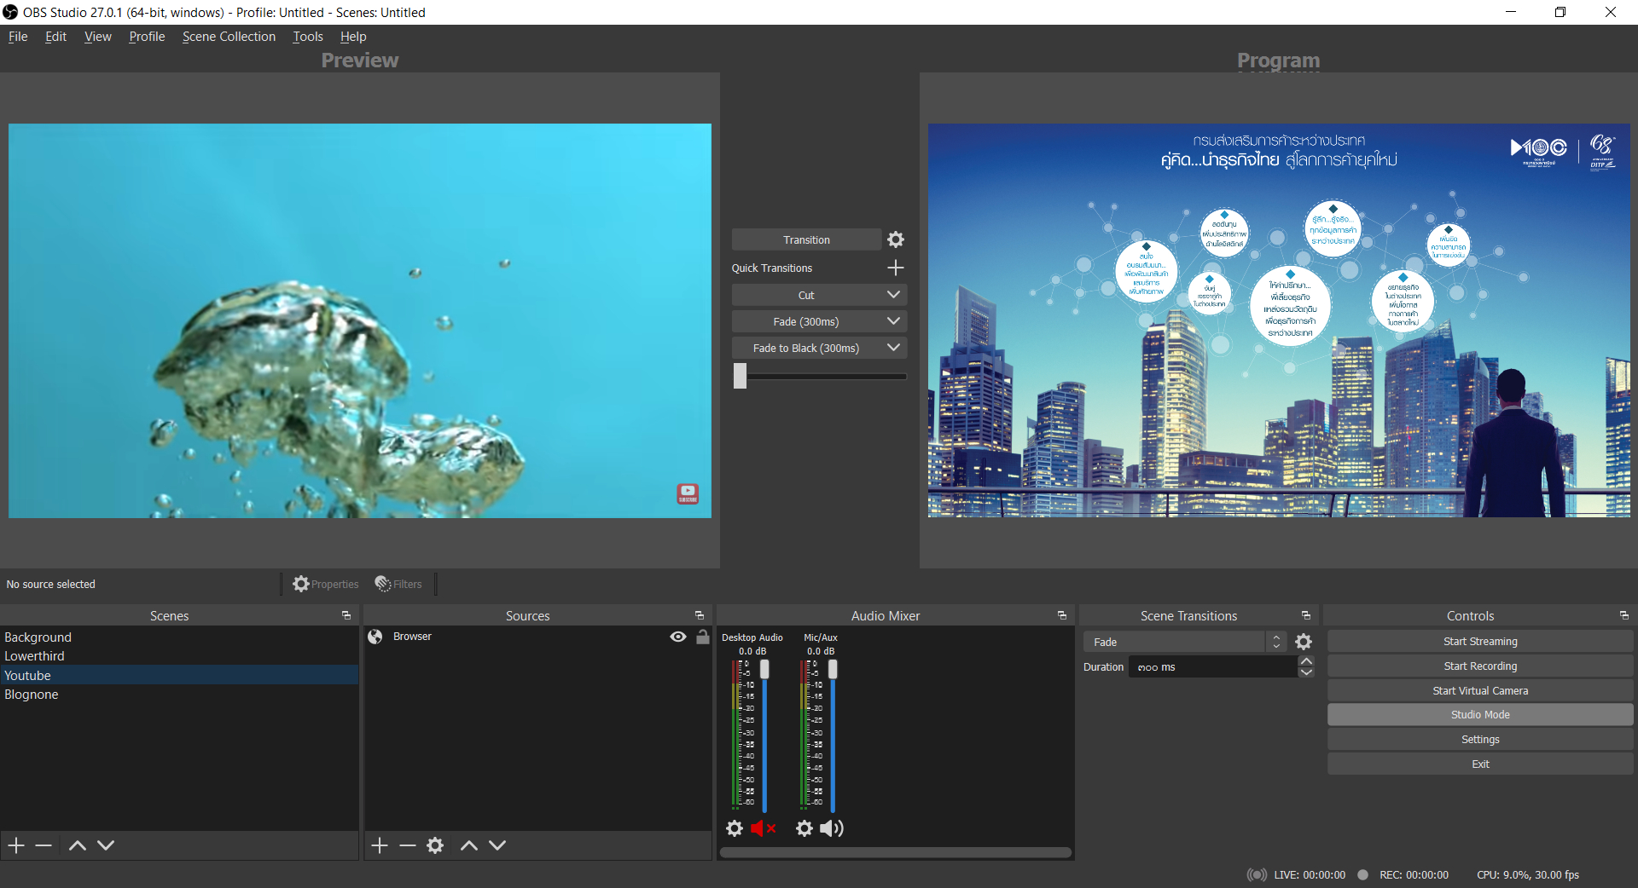The image size is (1638, 888).
Task: Open source properties via gear in Sources panel
Action: (435, 845)
